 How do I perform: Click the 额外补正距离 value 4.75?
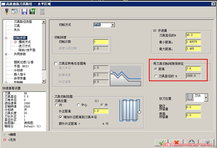105,124
